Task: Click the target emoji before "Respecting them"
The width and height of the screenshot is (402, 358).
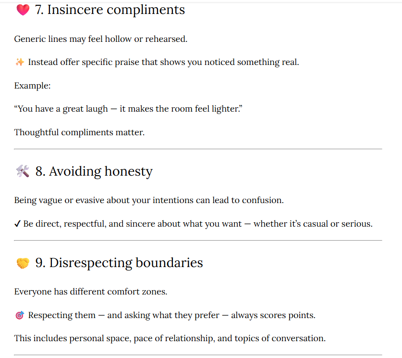Action: pyautogui.click(x=20, y=316)
